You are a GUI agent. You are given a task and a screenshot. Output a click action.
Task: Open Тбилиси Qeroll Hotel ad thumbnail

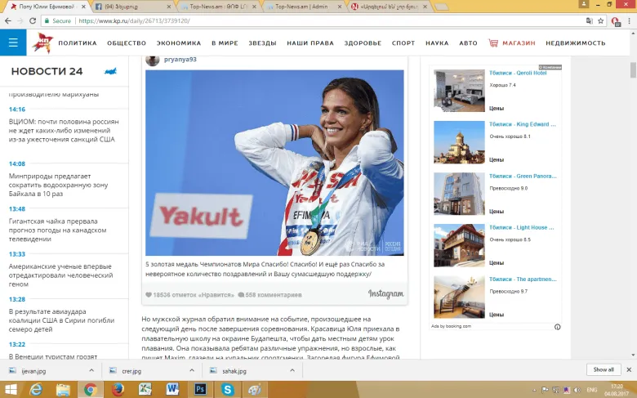pyautogui.click(x=459, y=90)
